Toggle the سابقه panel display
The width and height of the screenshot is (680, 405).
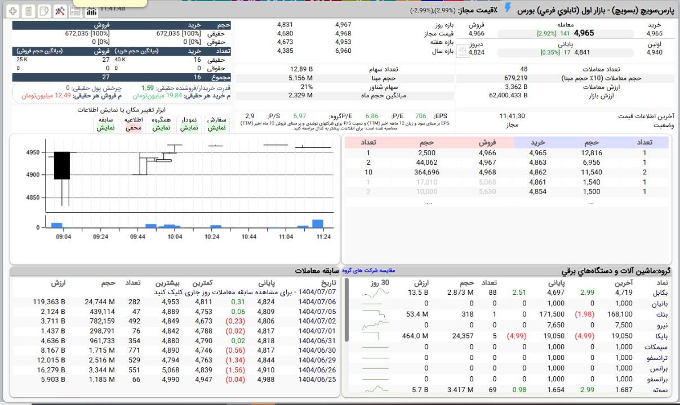pyautogui.click(x=105, y=128)
